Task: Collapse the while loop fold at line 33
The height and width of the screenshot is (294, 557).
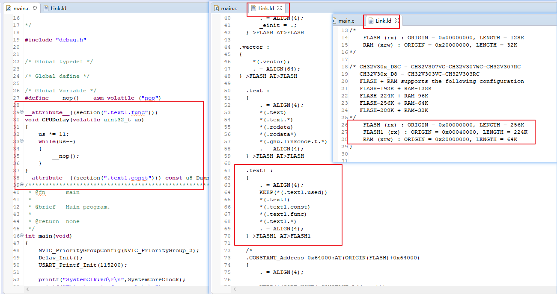Action: [22, 141]
